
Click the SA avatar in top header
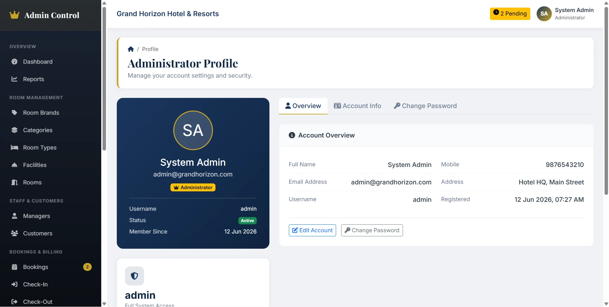(544, 14)
